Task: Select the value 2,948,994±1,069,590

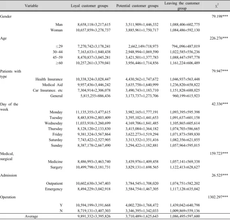Action: point(142,52)
